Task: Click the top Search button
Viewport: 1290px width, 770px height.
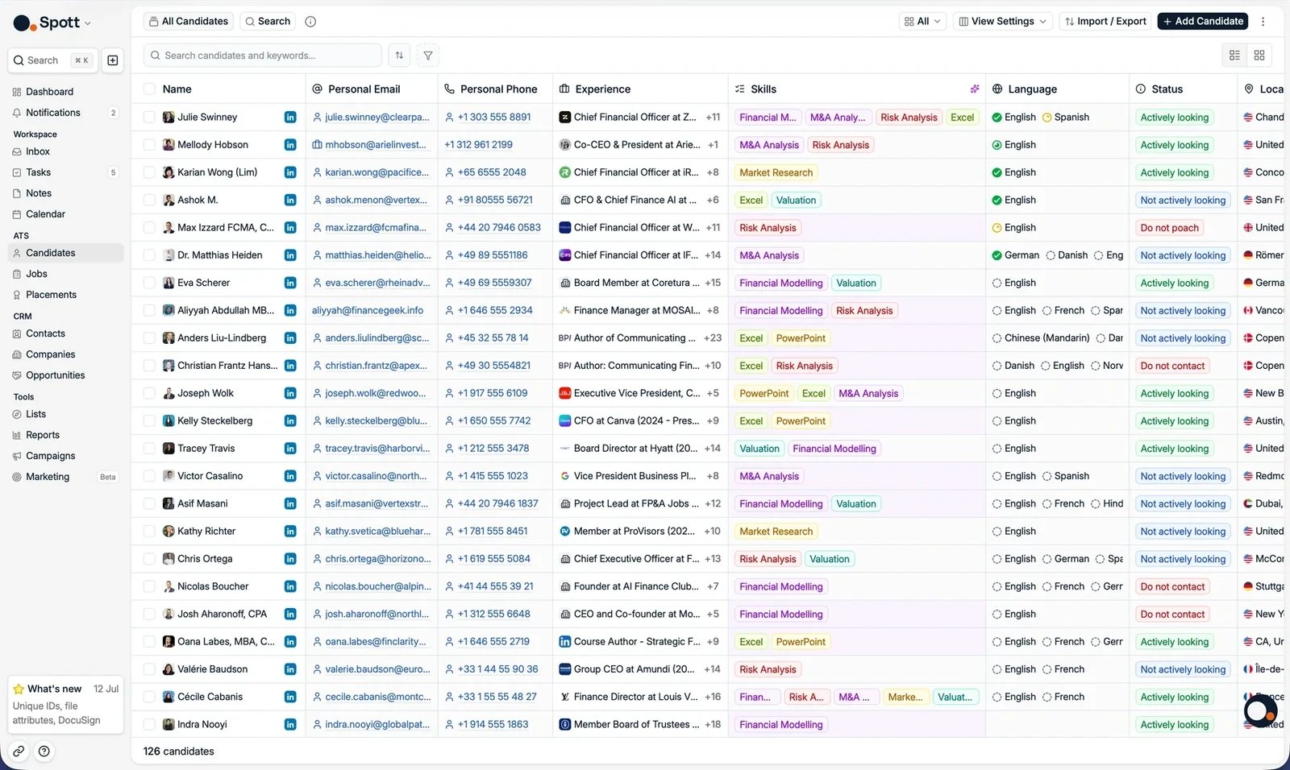Action: (x=268, y=22)
